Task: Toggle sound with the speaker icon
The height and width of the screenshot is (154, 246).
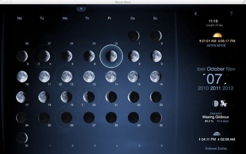Action: click(196, 14)
